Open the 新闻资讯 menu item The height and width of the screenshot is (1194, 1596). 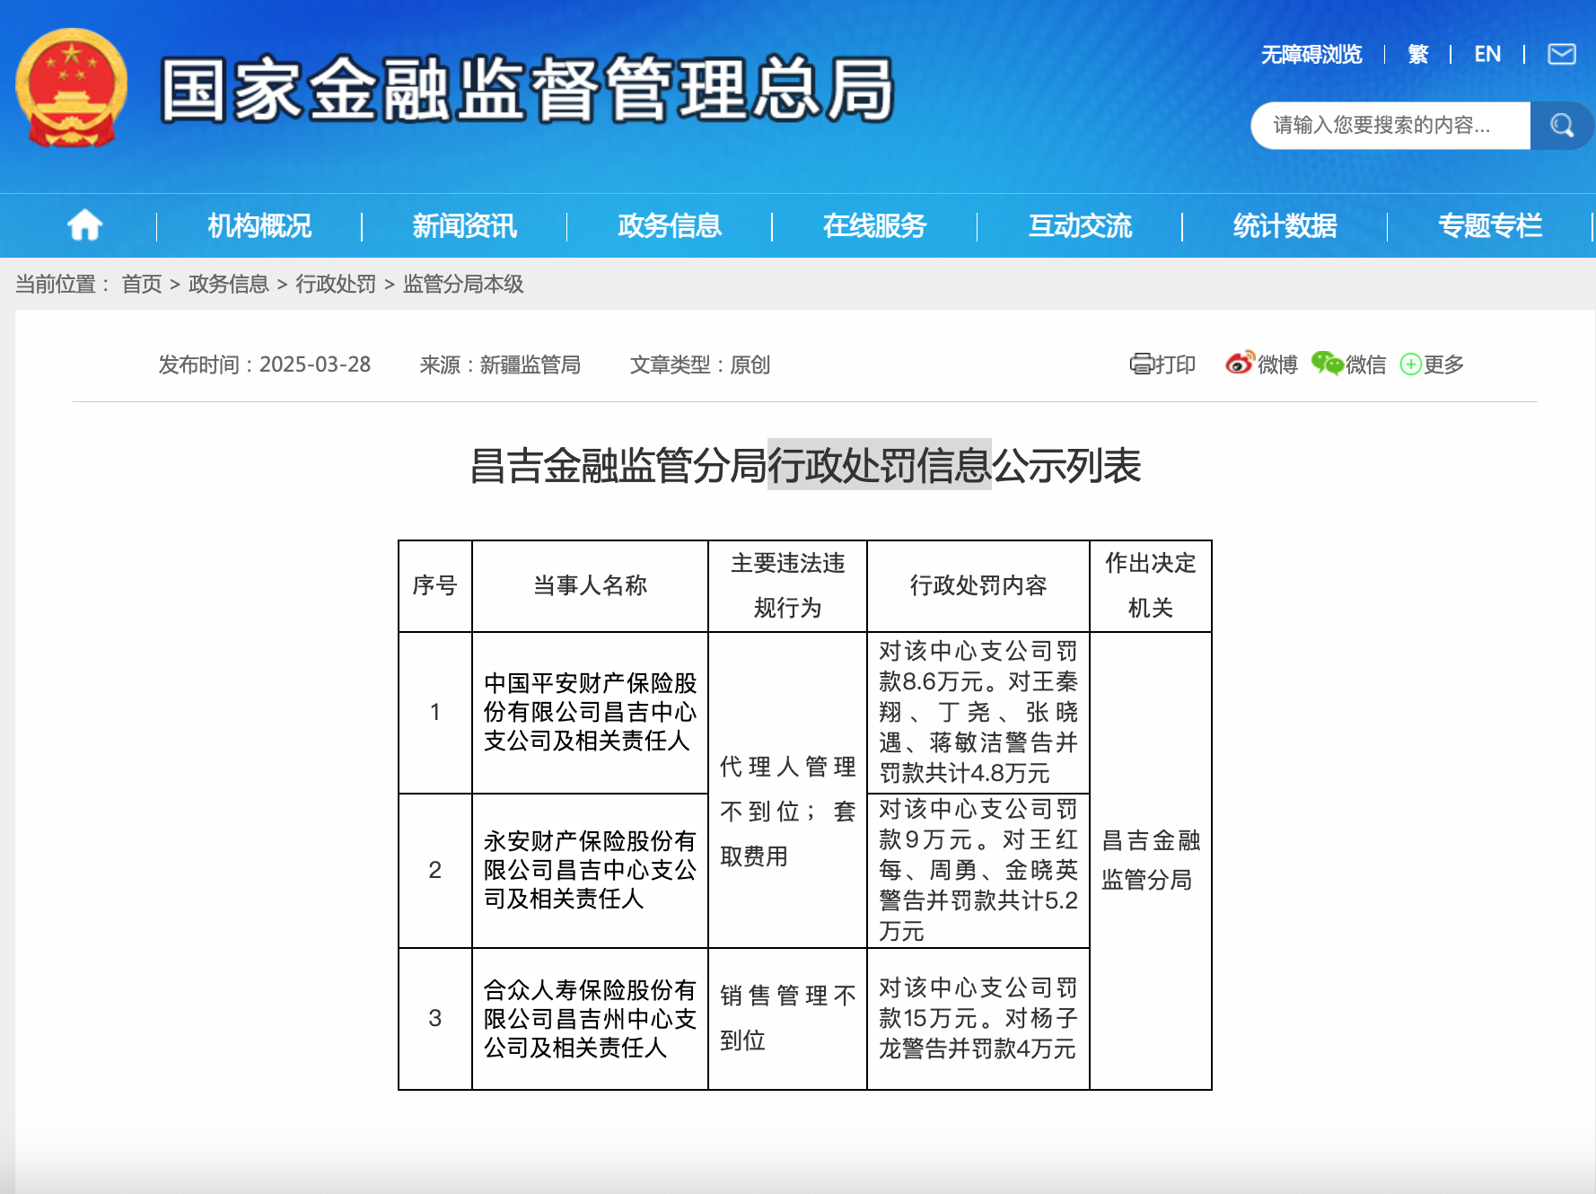pos(463,226)
